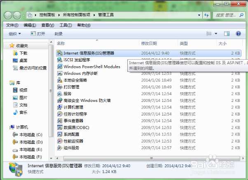The image size is (248, 180).
Task: Click the Back navigation arrow
Action: point(8,15)
